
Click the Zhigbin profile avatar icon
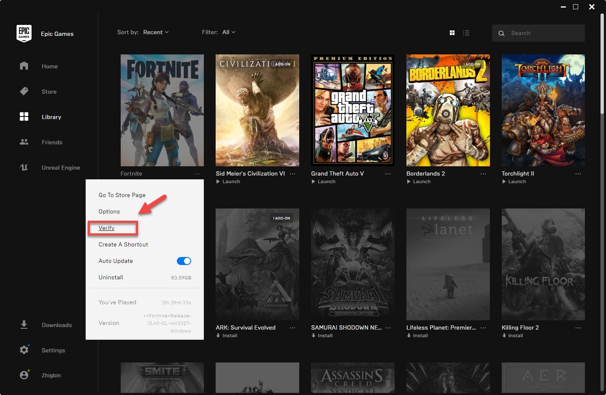click(x=24, y=375)
